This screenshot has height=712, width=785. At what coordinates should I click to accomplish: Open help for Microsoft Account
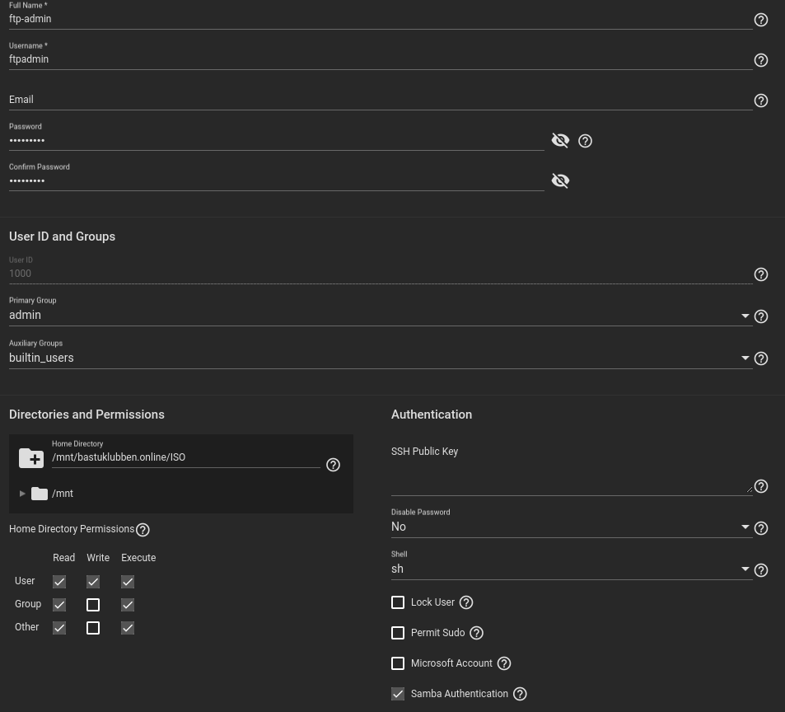point(503,663)
